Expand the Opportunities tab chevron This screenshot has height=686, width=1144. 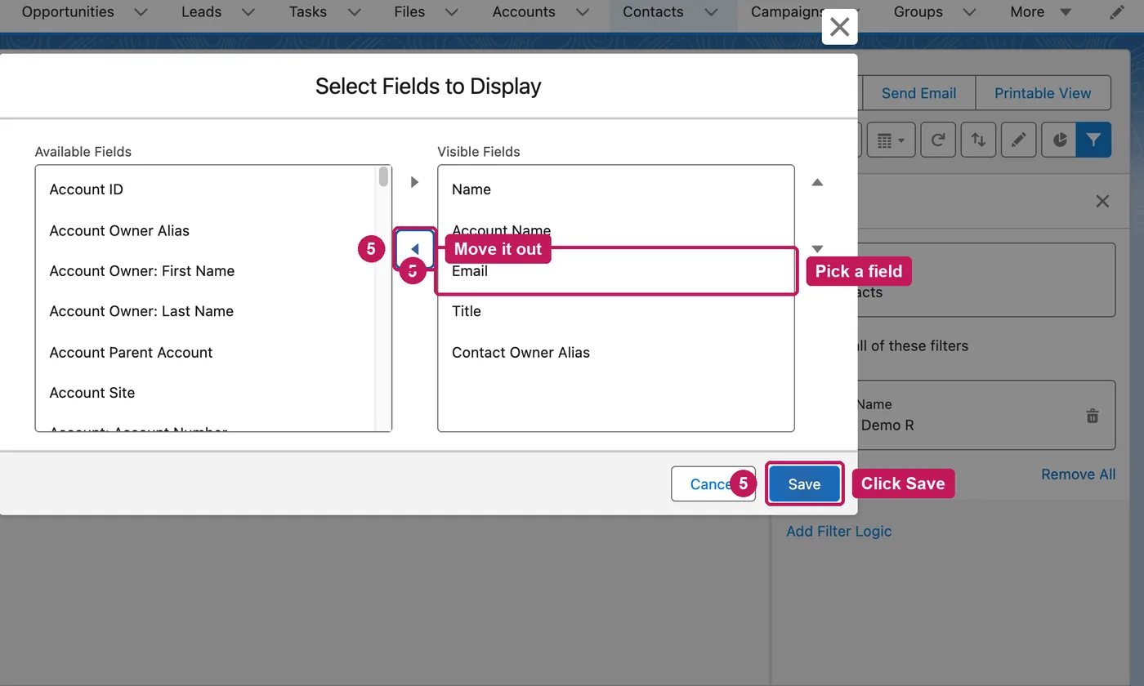141,12
